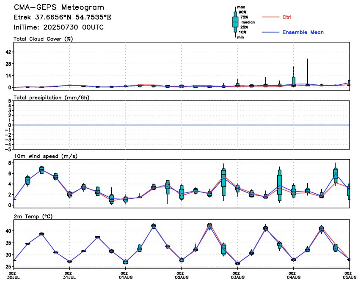Click the 00Z 05AUG time axis label
Screen dimensions: 361x284
pos(350,275)
